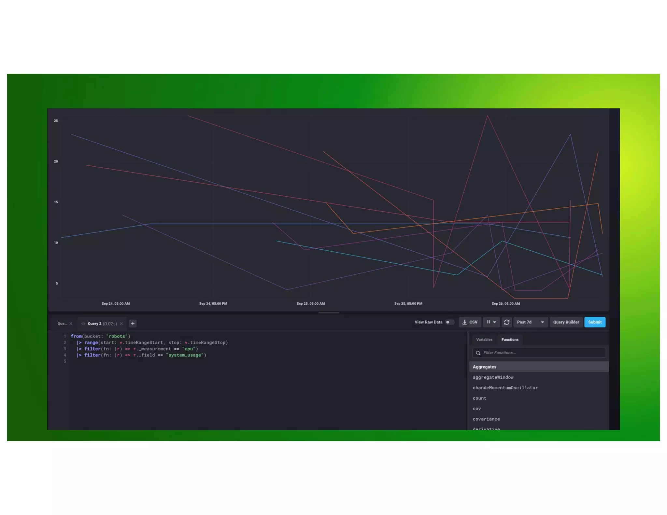Enable the View Raw Data toggle
The width and height of the screenshot is (667, 515).
[x=449, y=322]
